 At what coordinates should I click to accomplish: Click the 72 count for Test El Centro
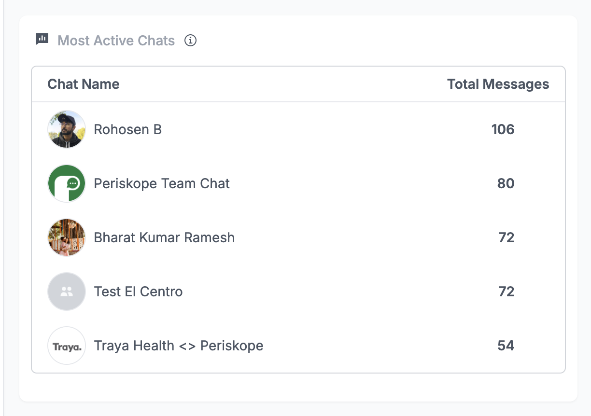[x=506, y=291]
